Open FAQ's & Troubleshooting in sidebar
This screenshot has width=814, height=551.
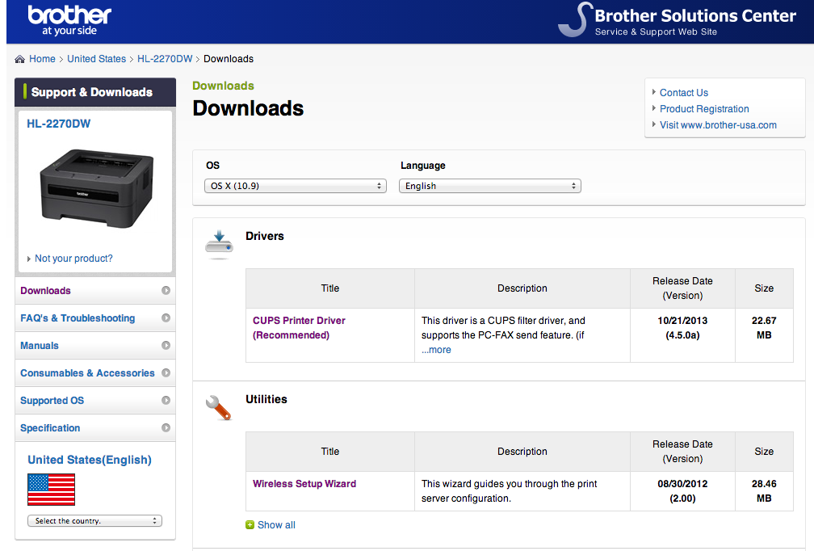click(x=95, y=318)
